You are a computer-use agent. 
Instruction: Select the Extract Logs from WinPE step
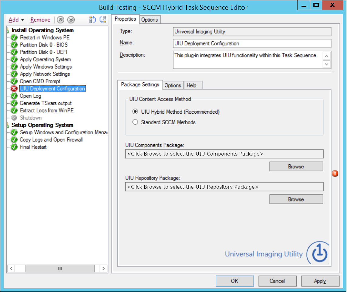[47, 110]
